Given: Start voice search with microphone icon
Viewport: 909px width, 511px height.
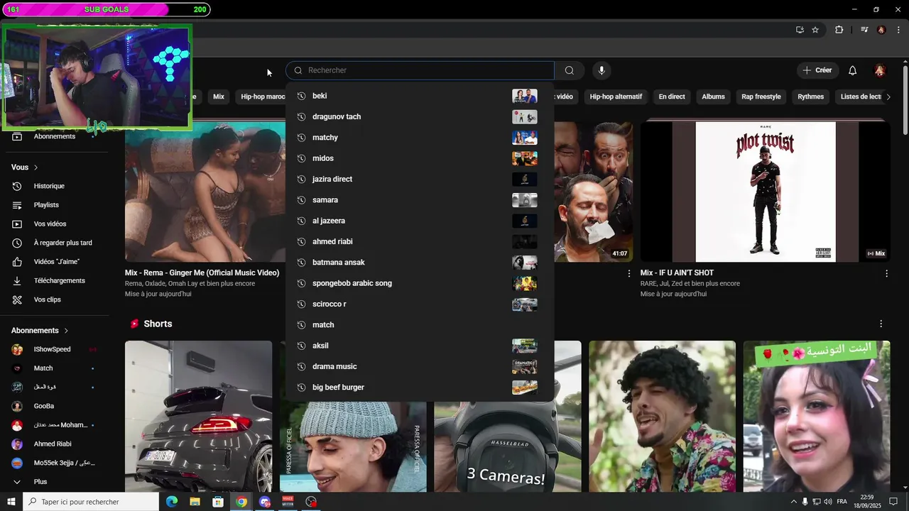Looking at the screenshot, I should click(602, 70).
